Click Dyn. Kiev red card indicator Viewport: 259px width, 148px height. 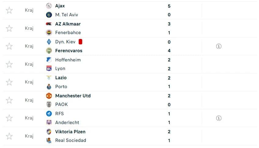pyautogui.click(x=81, y=42)
